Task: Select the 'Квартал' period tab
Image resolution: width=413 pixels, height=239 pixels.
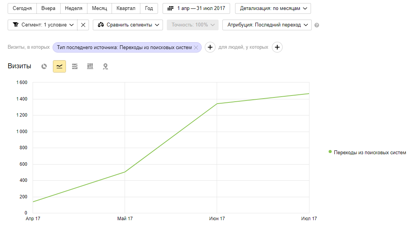Action: click(x=126, y=8)
